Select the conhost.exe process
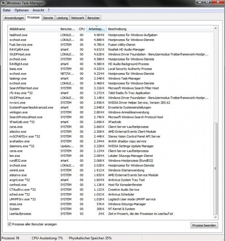The width and height of the screenshot is (225, 241). coord(110,185)
